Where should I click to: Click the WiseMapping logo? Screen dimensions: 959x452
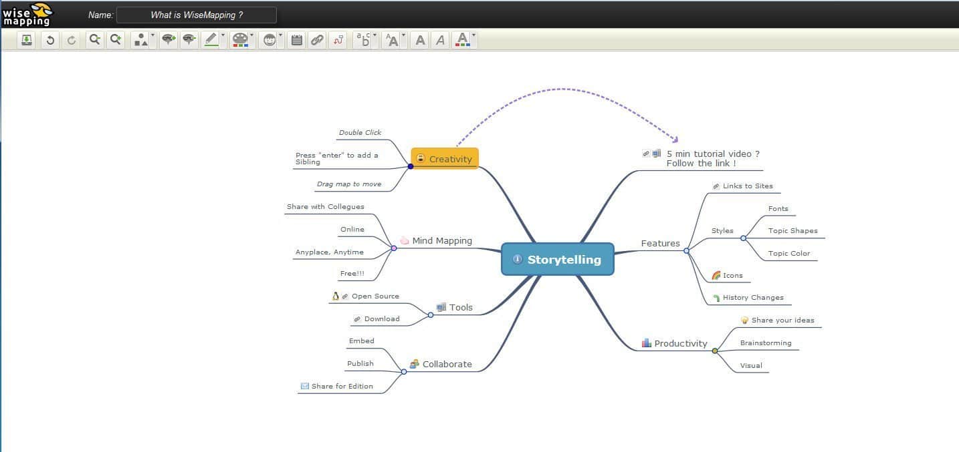point(27,13)
